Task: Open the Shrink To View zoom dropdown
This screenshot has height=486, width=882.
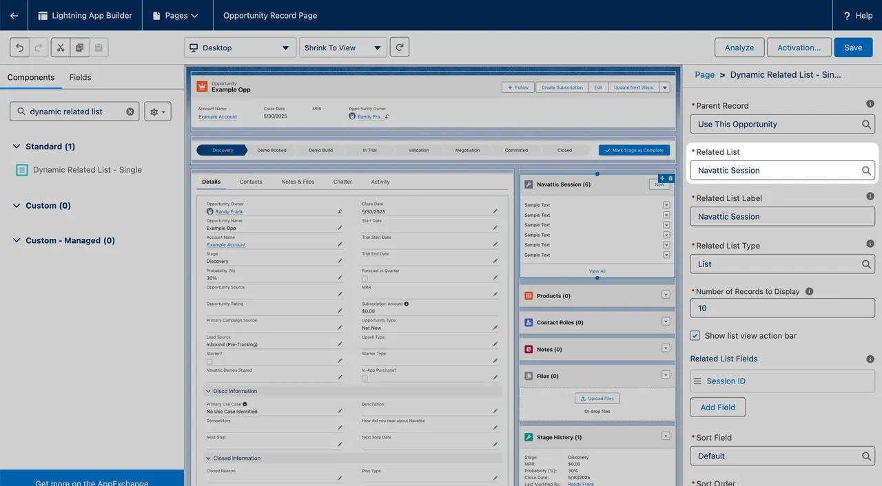Action: coord(343,47)
